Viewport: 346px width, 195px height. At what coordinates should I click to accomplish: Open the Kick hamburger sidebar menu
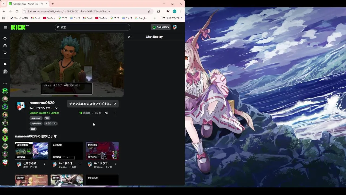click(6, 27)
